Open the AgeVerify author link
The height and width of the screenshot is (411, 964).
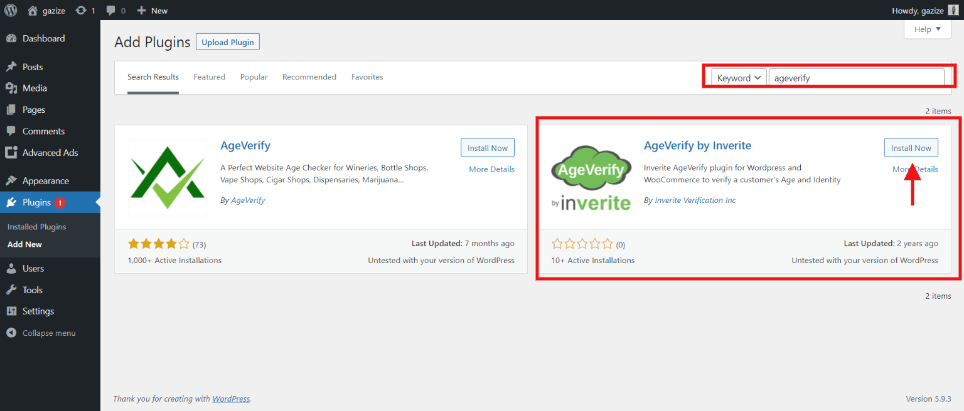[248, 200]
